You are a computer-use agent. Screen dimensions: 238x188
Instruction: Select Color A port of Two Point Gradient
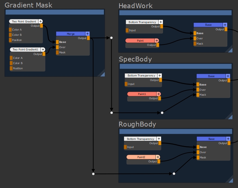click(x=11, y=30)
